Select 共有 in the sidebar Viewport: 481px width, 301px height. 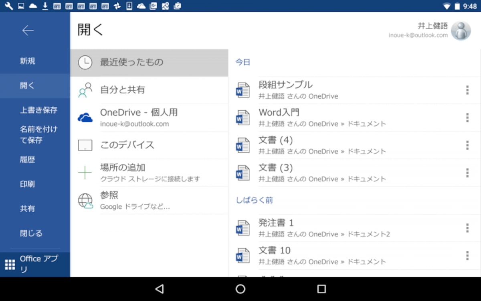[x=35, y=209]
